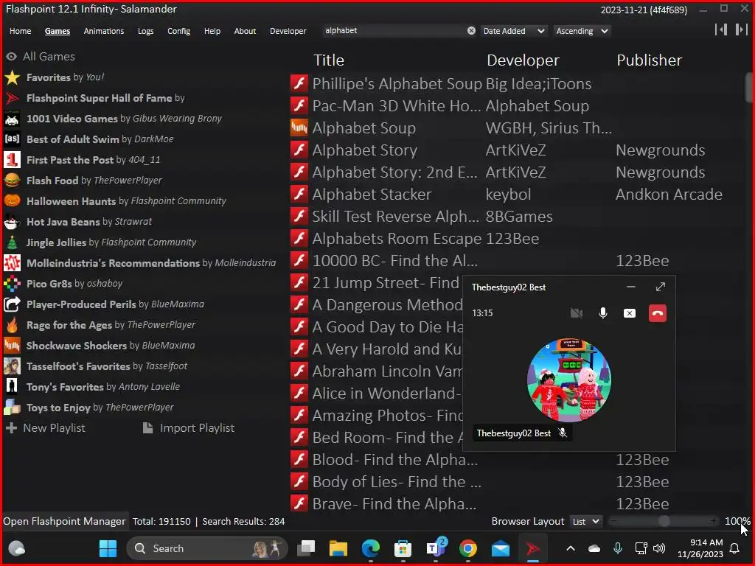Screen dimensions: 755x566
Task: Open Google Chrome from taskbar
Action: (467, 548)
